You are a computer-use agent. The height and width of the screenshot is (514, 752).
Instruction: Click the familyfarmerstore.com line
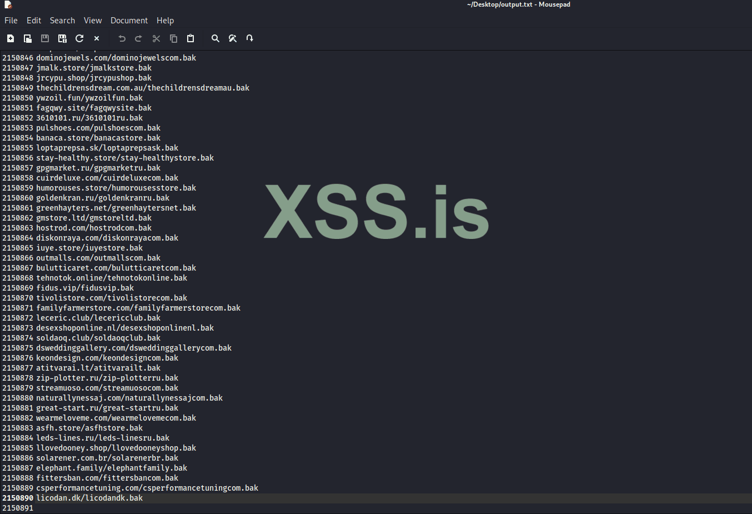coord(138,308)
